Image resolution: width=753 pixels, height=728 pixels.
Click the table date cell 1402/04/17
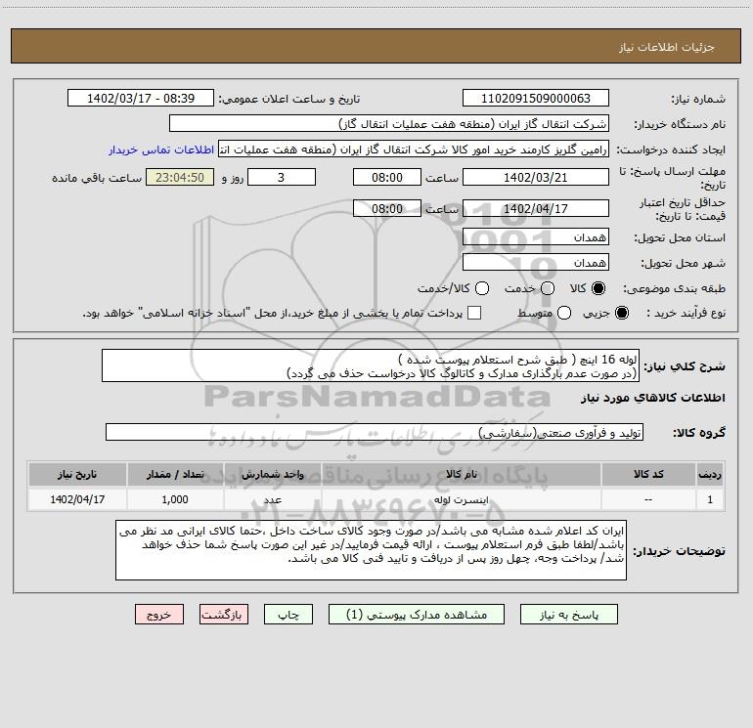[x=77, y=499]
